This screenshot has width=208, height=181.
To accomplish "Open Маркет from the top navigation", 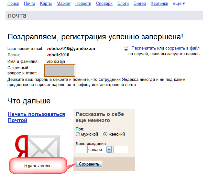I will (x=63, y=4).
